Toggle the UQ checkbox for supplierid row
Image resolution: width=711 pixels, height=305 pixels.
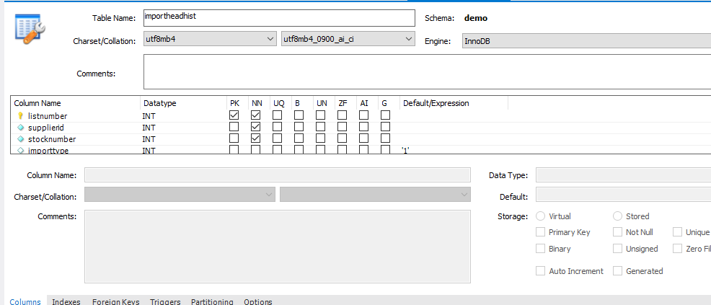click(277, 127)
